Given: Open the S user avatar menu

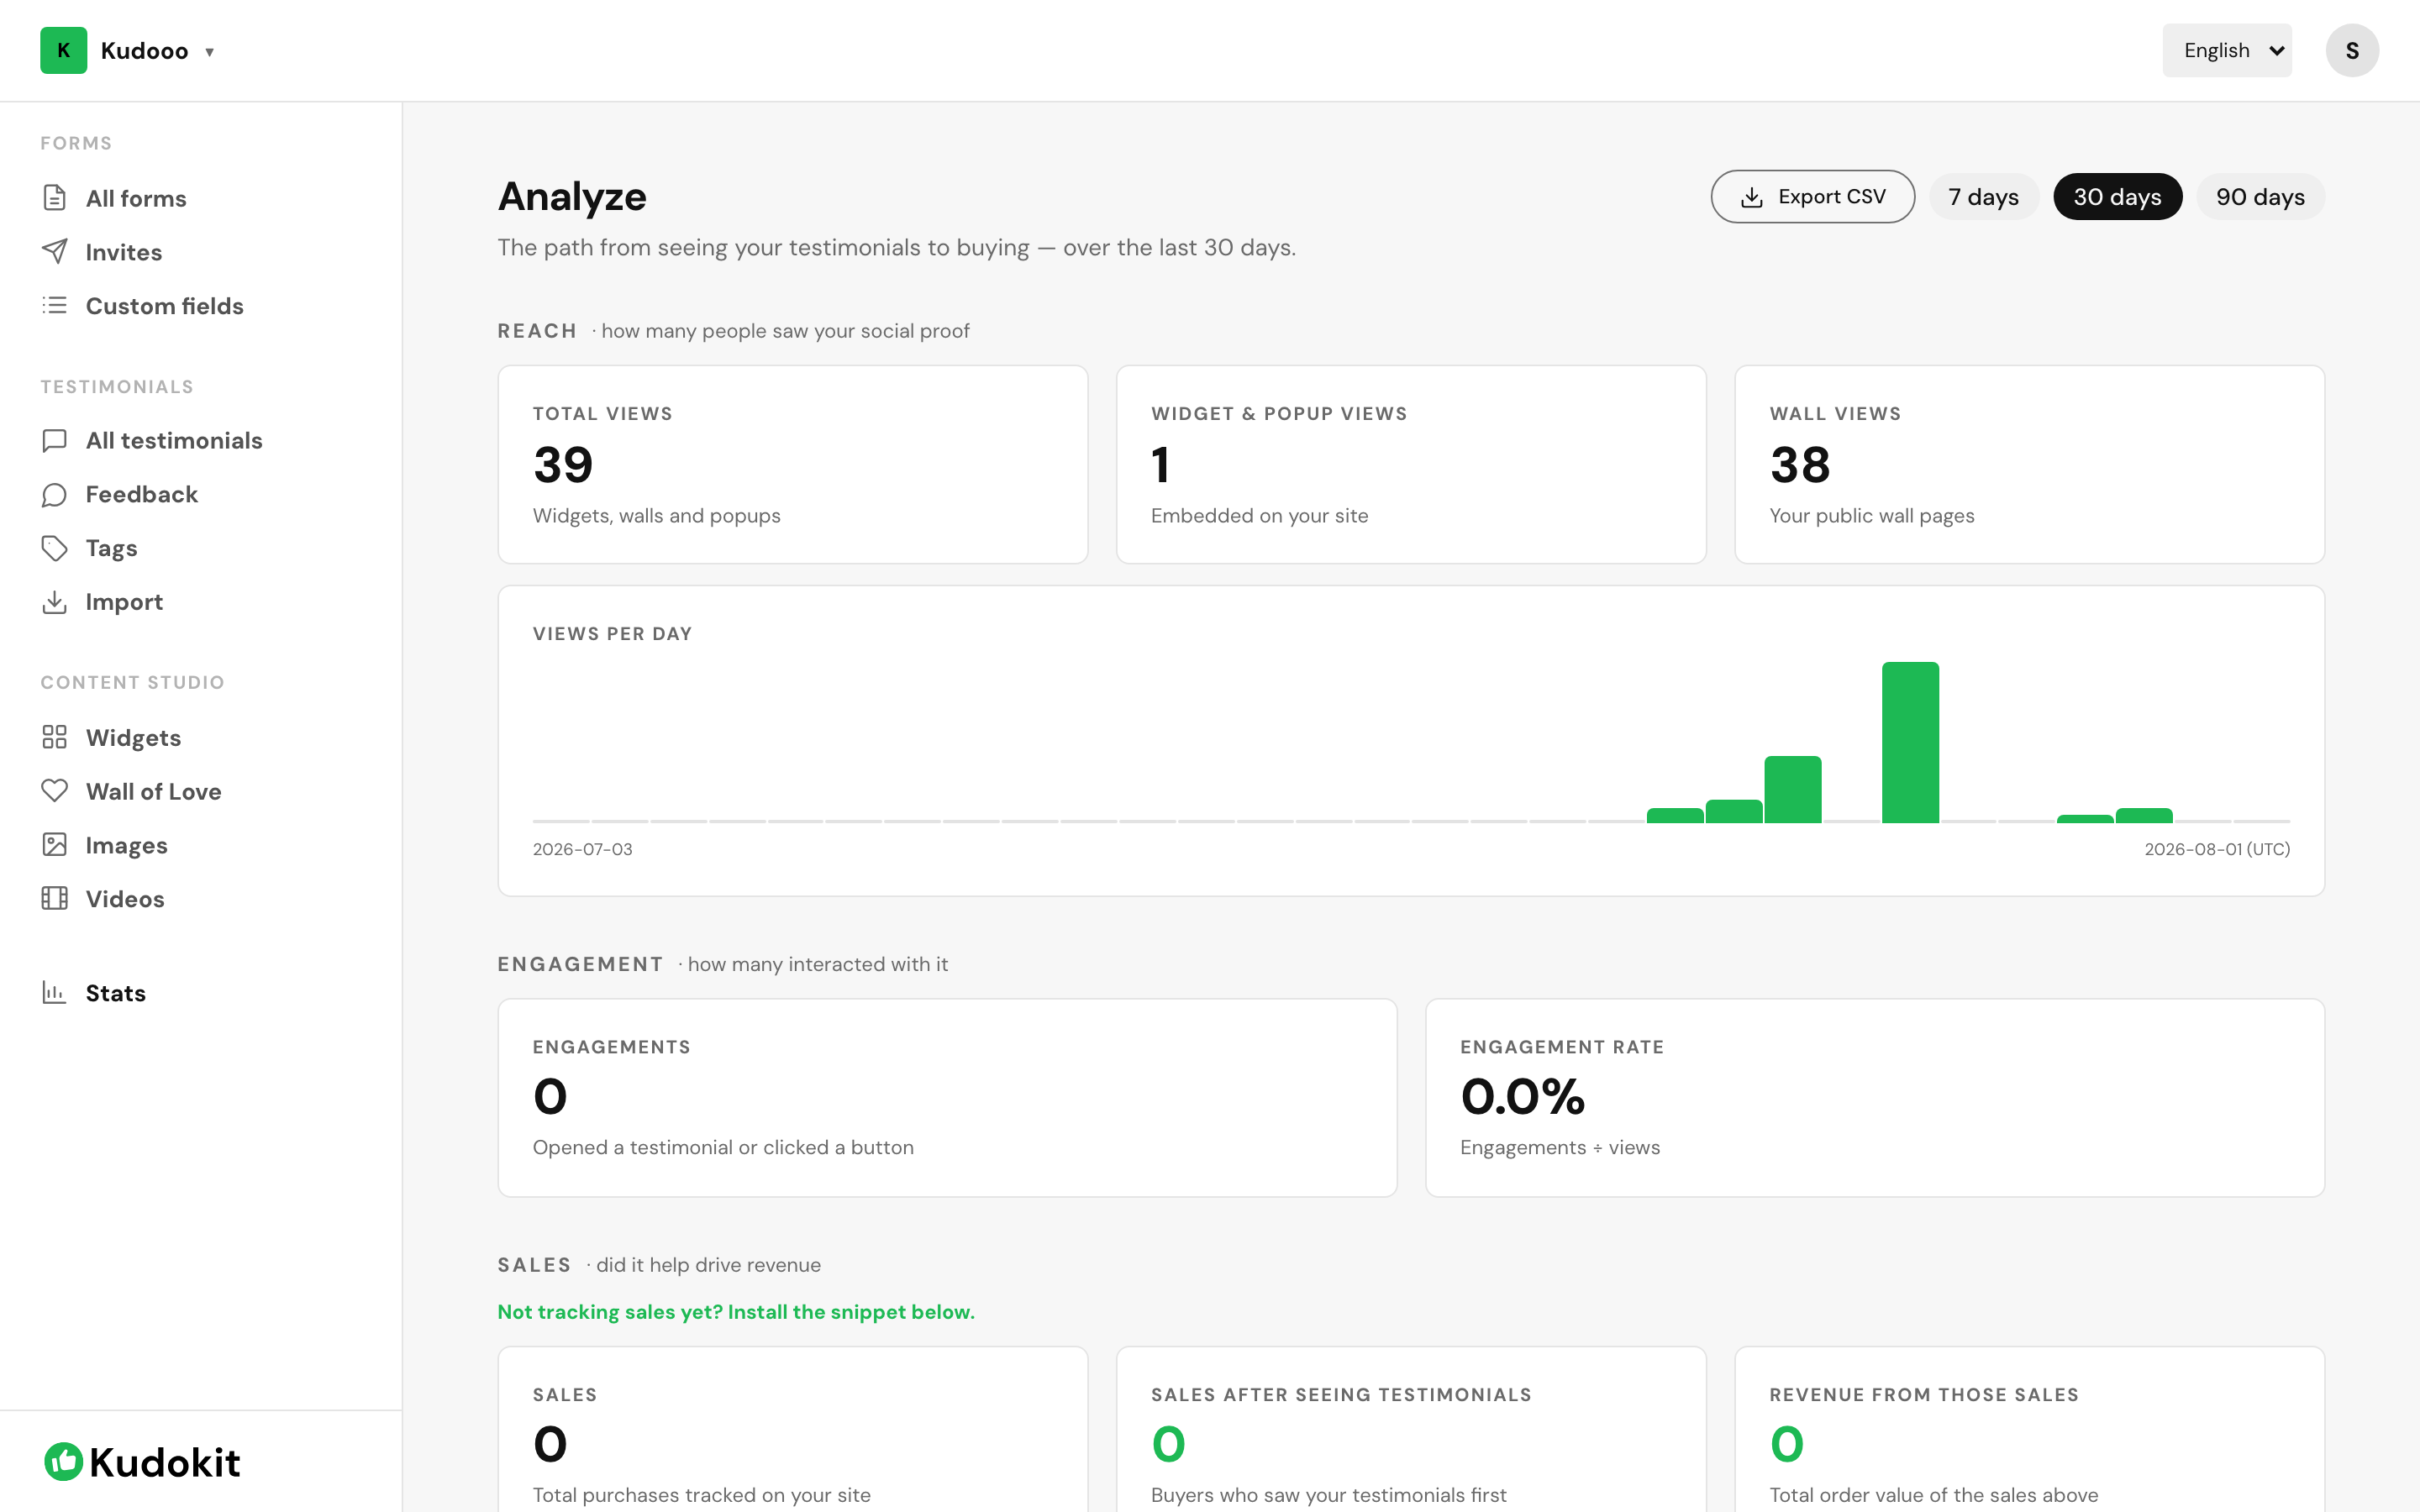Looking at the screenshot, I should (2352, 50).
